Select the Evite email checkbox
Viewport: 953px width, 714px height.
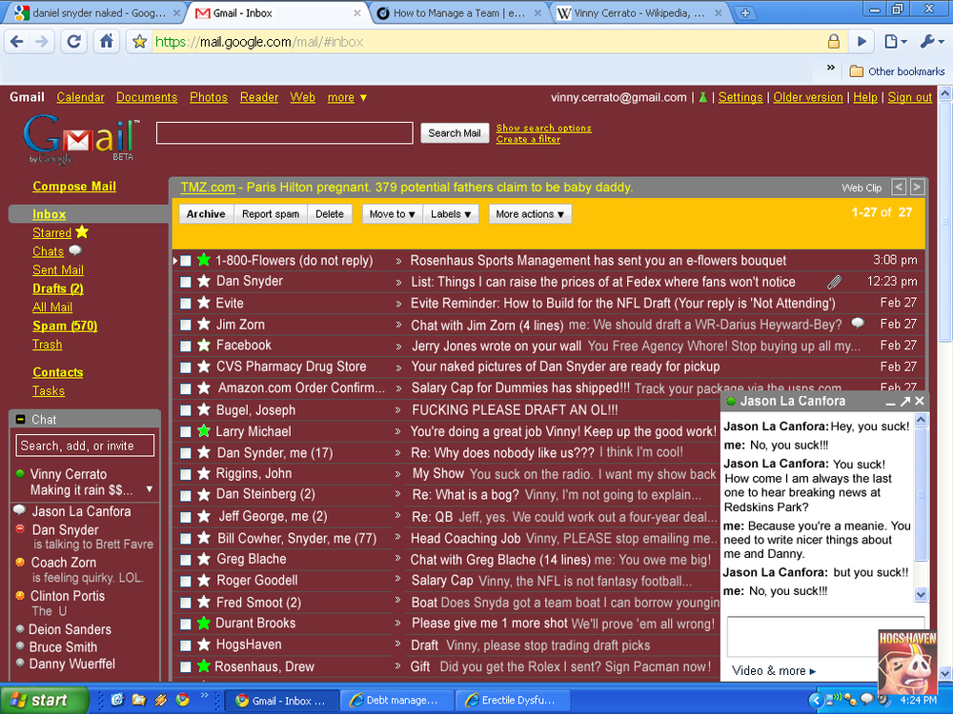click(186, 304)
